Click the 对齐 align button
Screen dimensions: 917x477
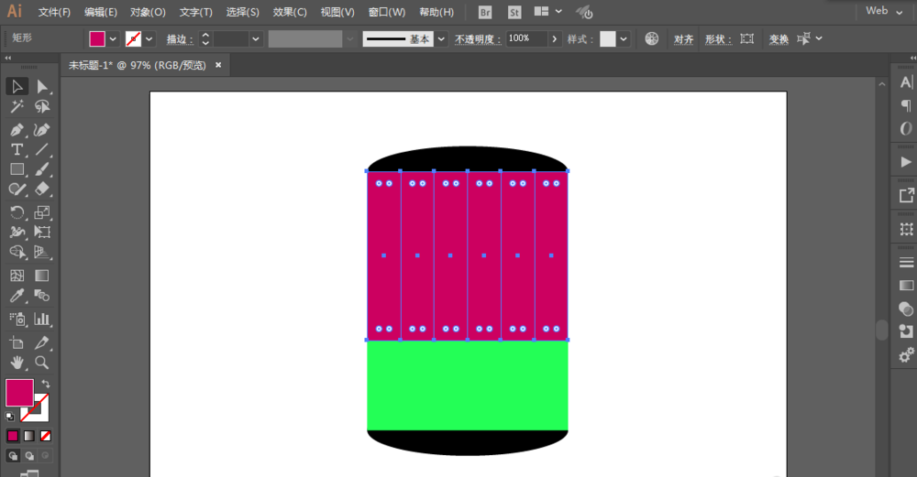[683, 39]
